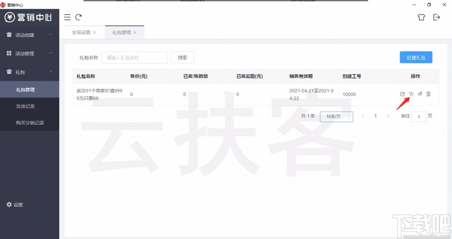Viewport: 452px width, 239px height.
Task: Click the date range 2021-04-21至2021-04-22 cell
Action: tap(311, 94)
